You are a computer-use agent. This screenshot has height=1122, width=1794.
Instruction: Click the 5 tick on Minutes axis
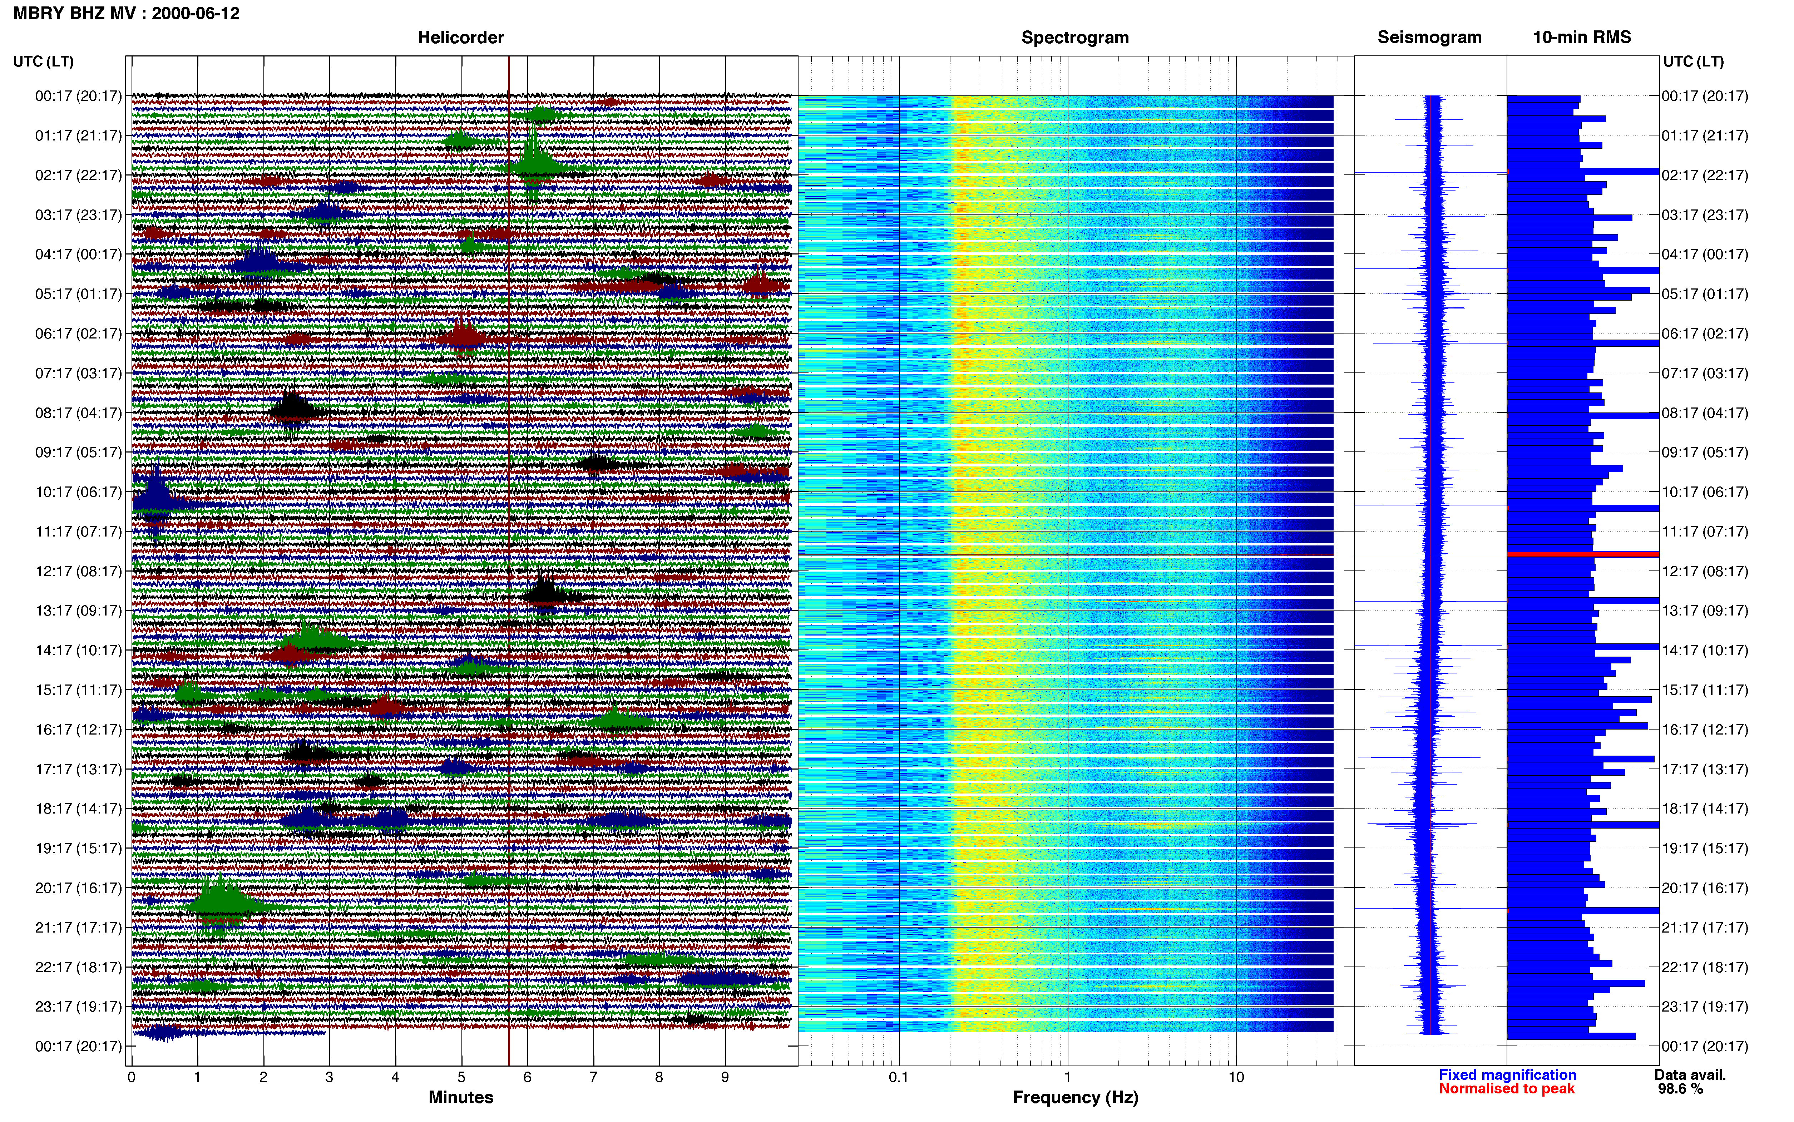[461, 1077]
